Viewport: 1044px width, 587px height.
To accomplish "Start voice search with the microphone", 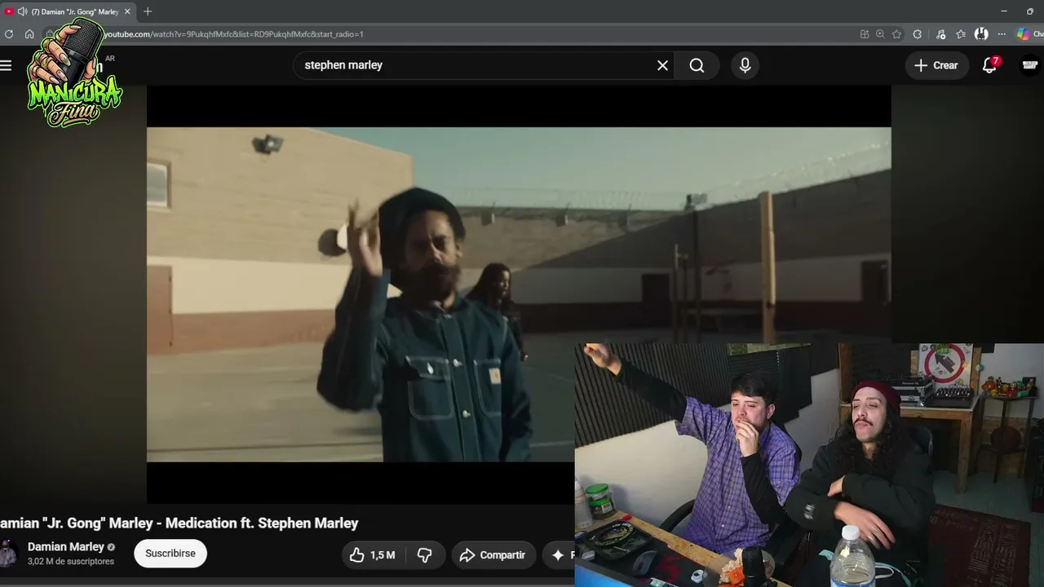I will coord(745,65).
